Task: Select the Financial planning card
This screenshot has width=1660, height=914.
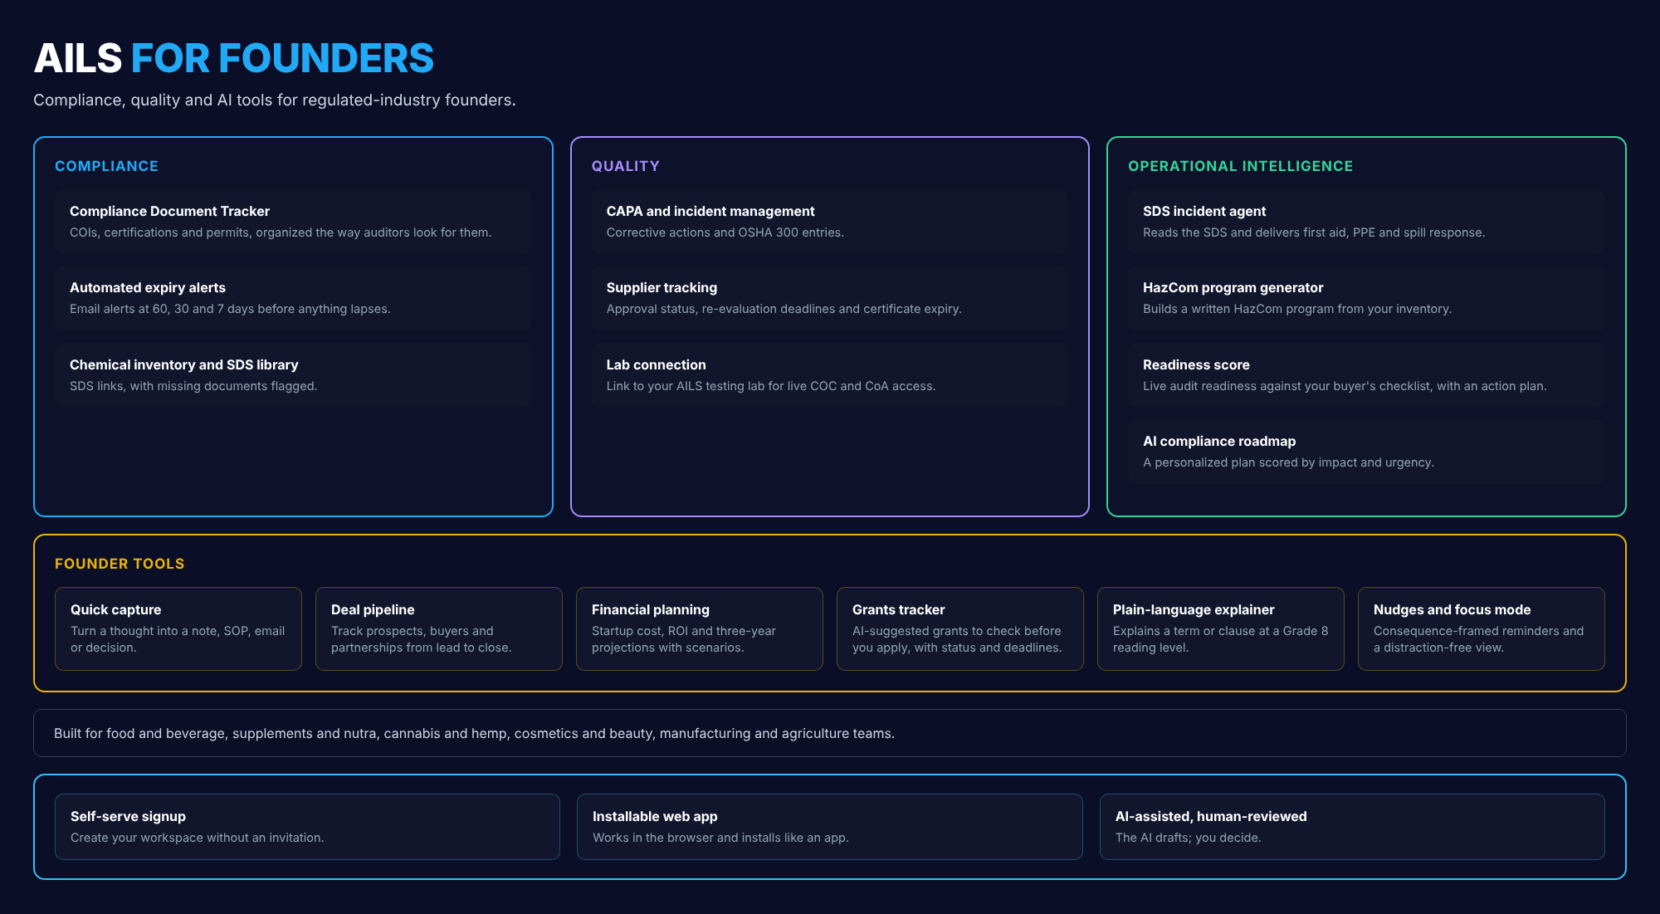Action: tap(700, 628)
